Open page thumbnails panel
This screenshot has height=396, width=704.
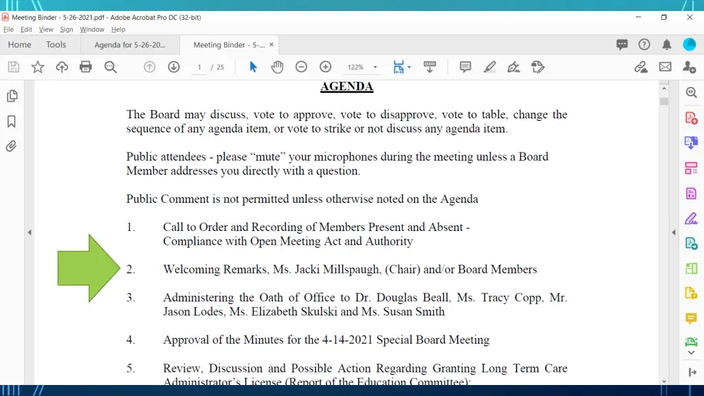coord(12,96)
